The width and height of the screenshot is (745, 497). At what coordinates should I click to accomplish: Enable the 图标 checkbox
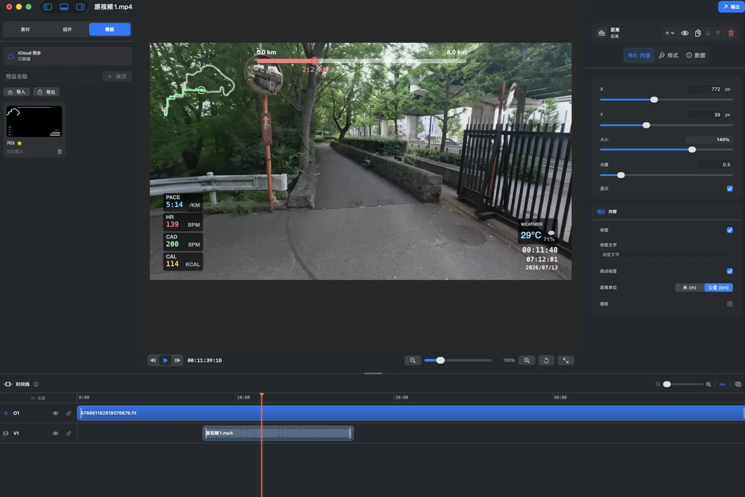click(x=730, y=304)
